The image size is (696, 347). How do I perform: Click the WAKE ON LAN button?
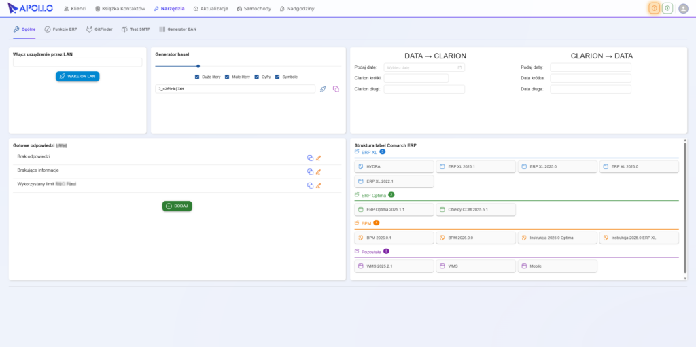77,76
